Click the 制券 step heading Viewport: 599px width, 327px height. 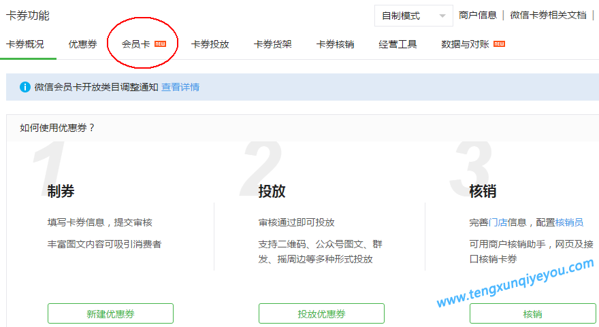tap(61, 191)
